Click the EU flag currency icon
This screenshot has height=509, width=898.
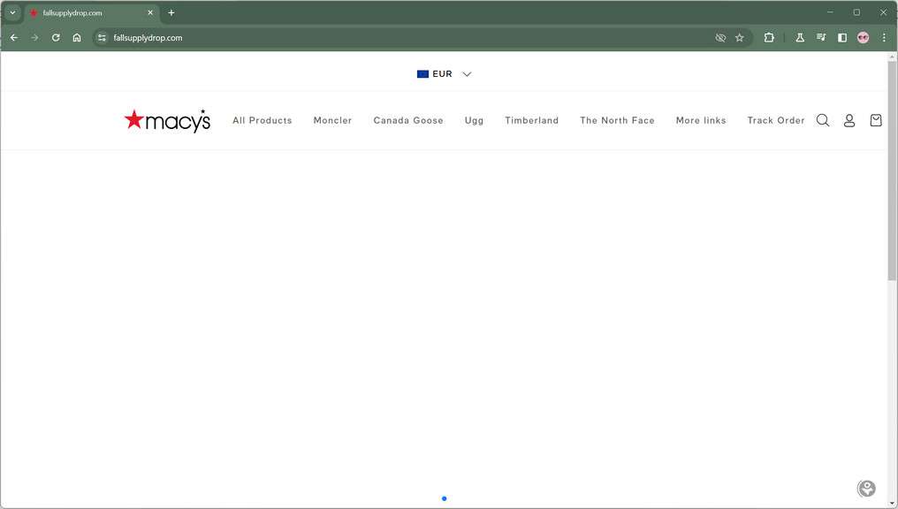(x=422, y=74)
